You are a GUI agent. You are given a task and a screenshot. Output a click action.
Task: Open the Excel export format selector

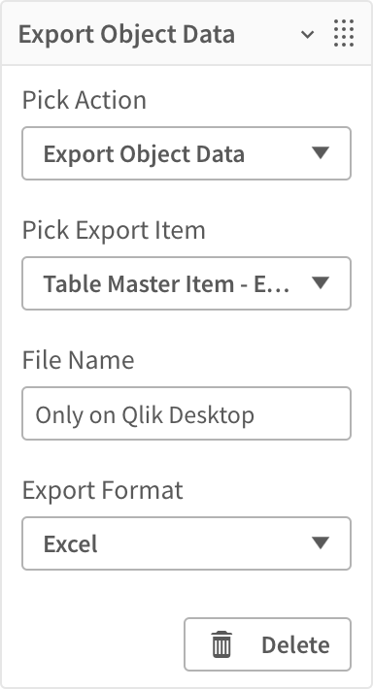(x=186, y=543)
